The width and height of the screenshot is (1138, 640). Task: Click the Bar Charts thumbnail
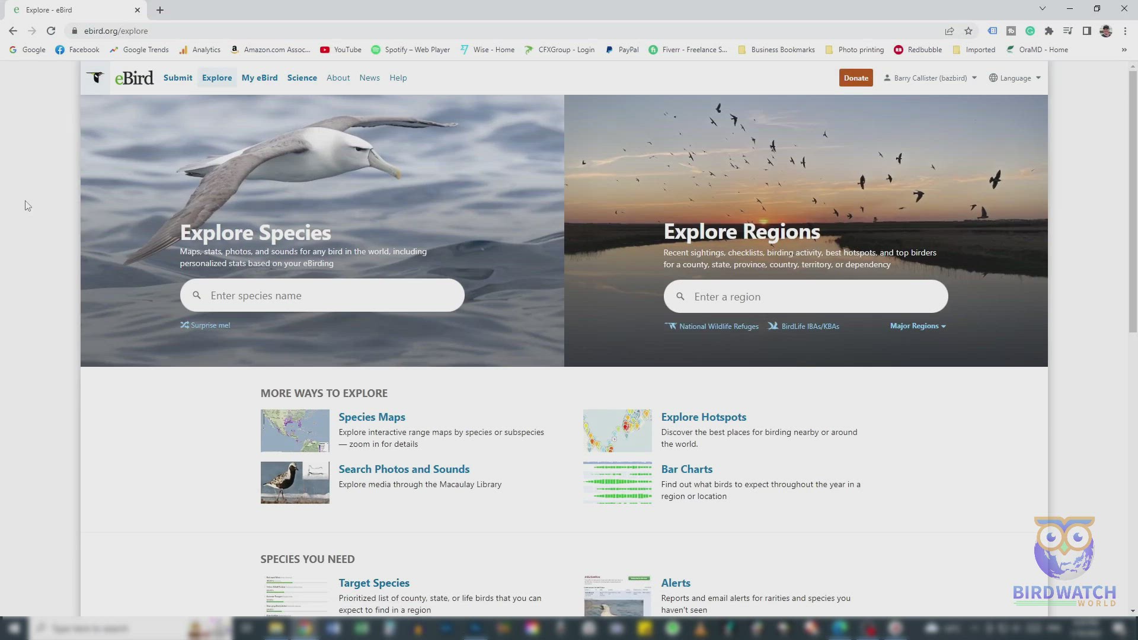[617, 483]
